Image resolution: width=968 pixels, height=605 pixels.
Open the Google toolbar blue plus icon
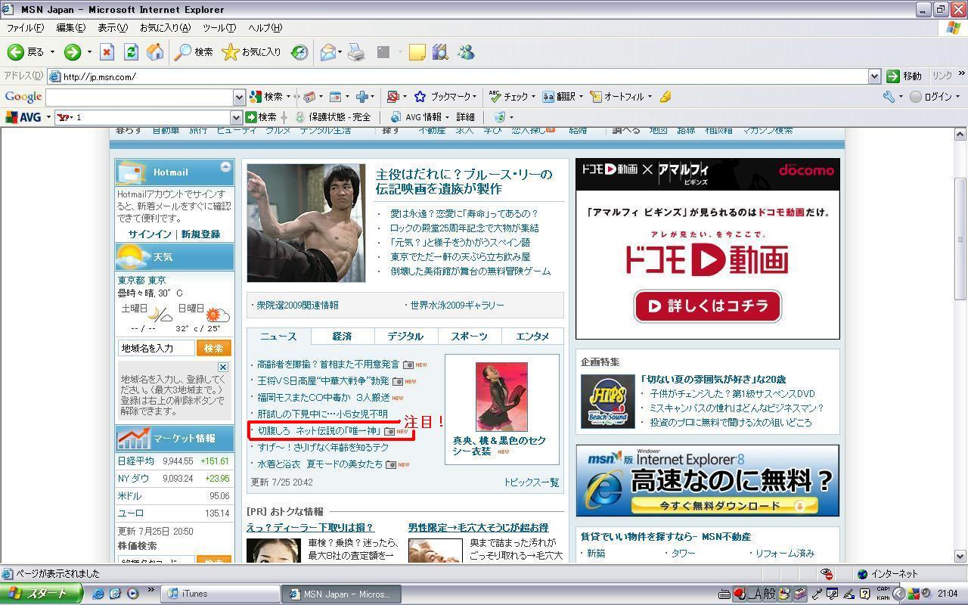click(362, 97)
